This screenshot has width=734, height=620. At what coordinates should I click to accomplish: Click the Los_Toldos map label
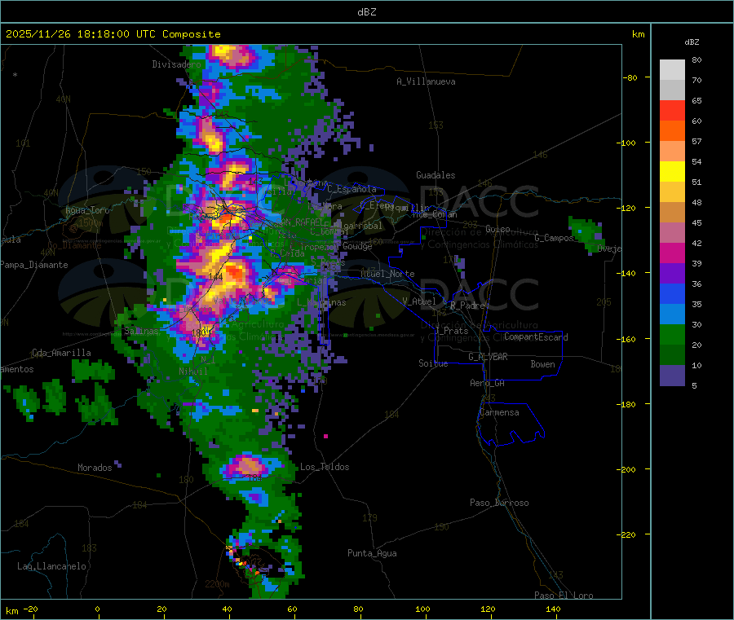(x=325, y=467)
